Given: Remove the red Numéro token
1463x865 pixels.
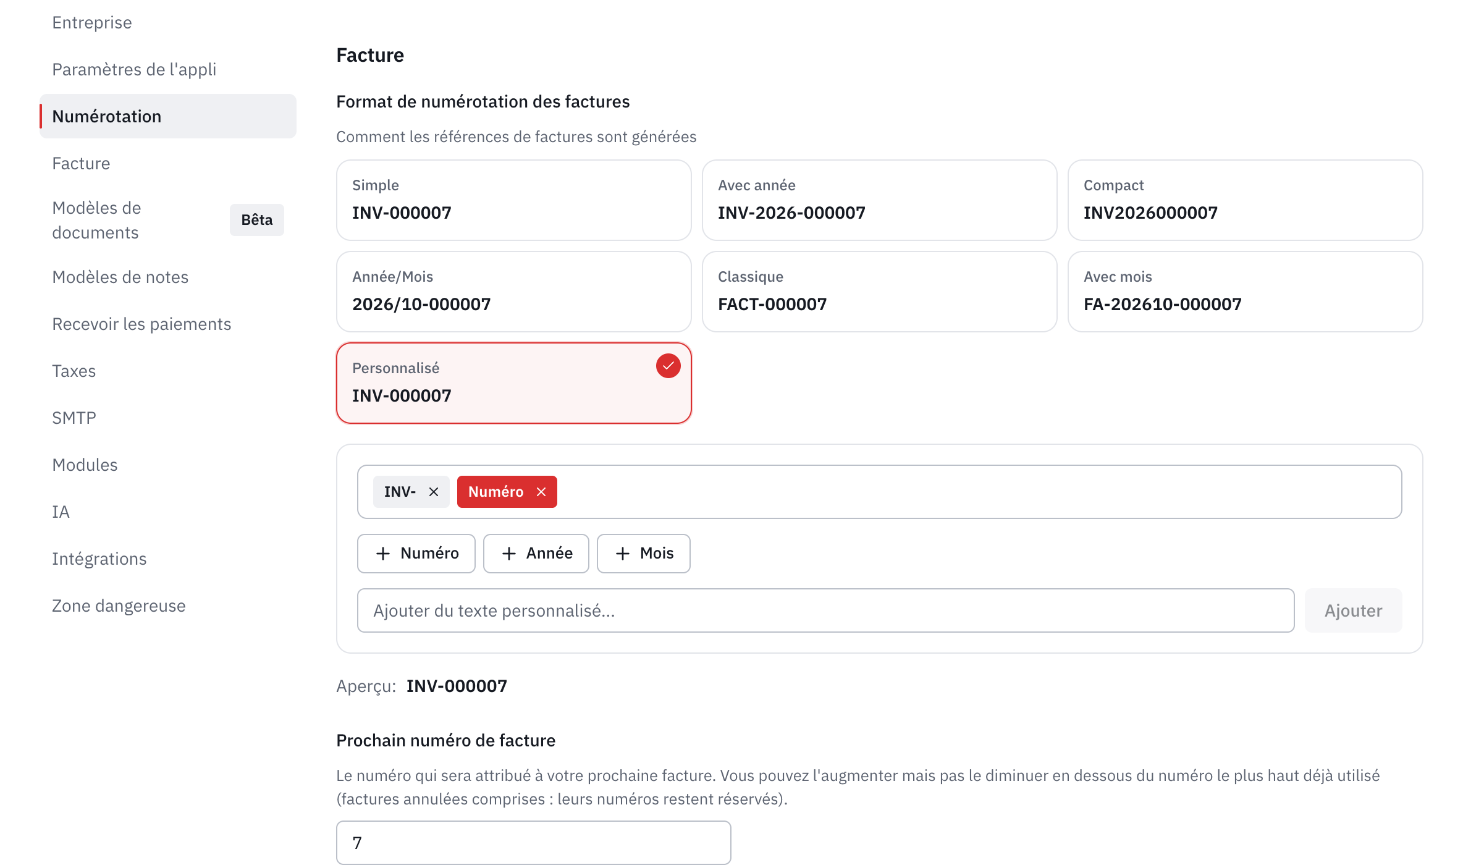Looking at the screenshot, I should (x=541, y=492).
